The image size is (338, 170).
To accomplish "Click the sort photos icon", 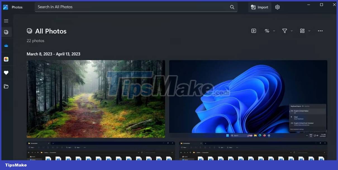I will [x=267, y=31].
